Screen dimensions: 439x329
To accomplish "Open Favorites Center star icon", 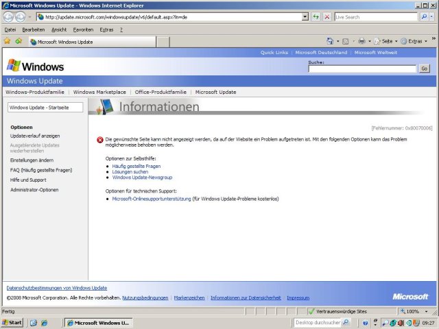I will tap(8, 41).
